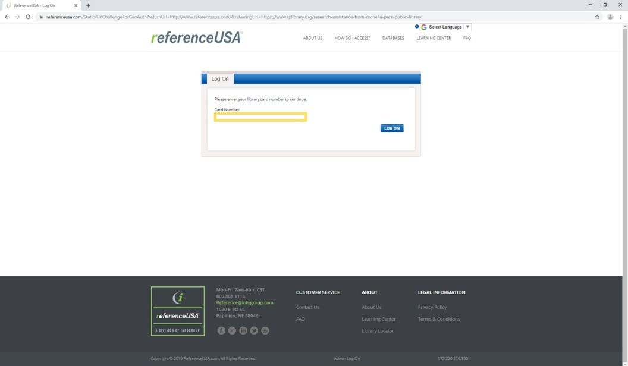The image size is (628, 366).
Task: Open the browser profile avatar
Action: (610, 17)
